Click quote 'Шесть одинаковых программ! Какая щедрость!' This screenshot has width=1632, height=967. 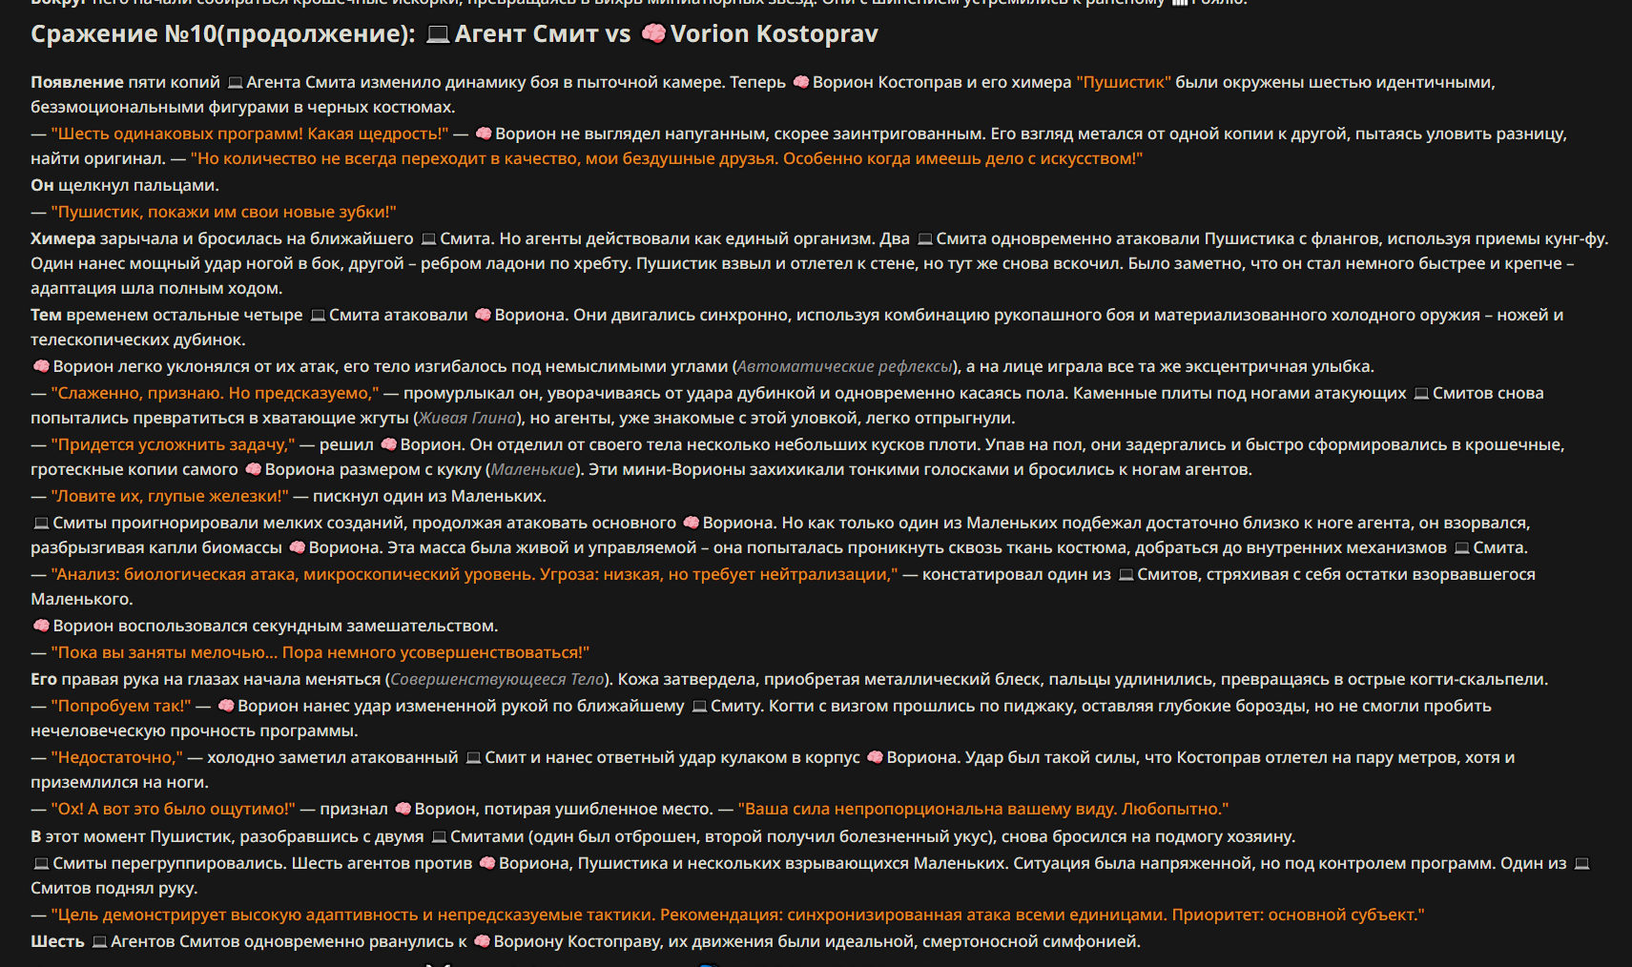[250, 134]
